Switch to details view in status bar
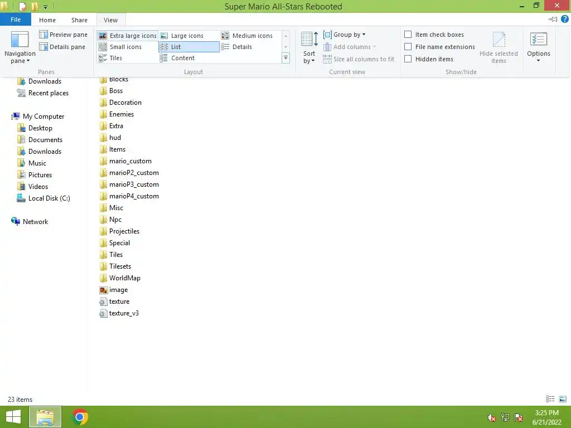The width and height of the screenshot is (571, 428). point(550,399)
